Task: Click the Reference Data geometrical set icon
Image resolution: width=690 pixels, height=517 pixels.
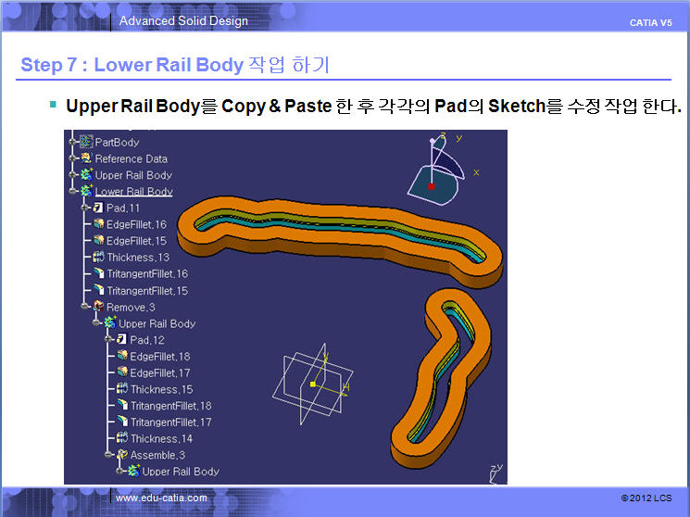Action: click(87, 158)
